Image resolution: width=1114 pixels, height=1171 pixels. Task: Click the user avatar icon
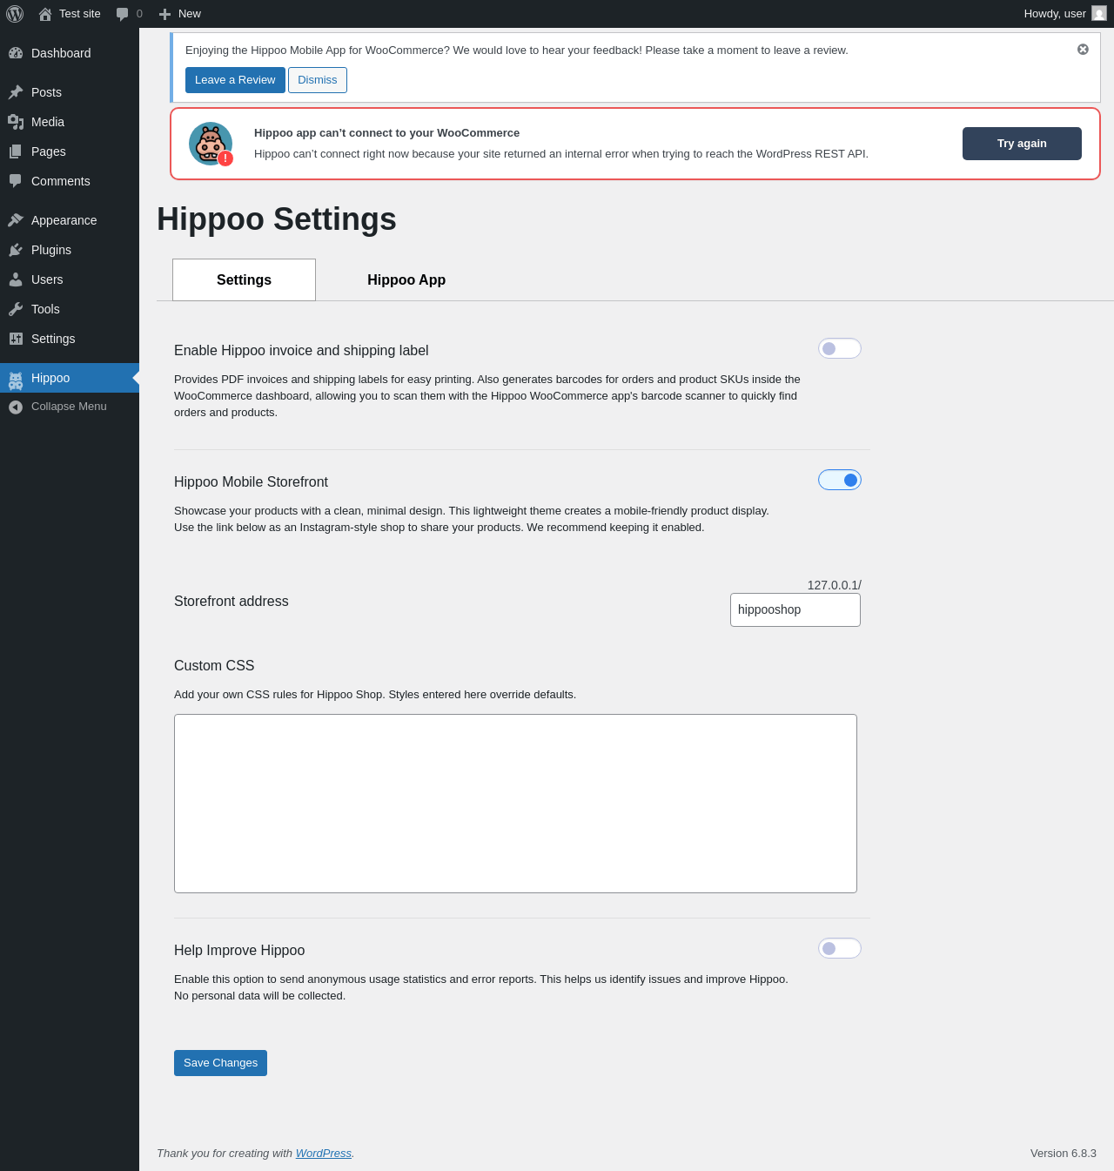[1099, 14]
